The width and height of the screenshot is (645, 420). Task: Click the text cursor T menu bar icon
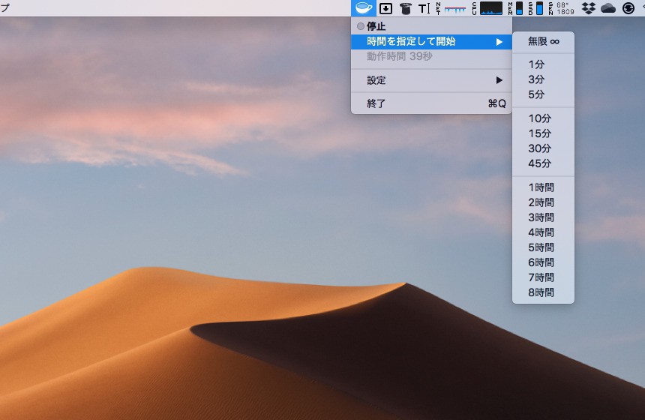tap(424, 8)
